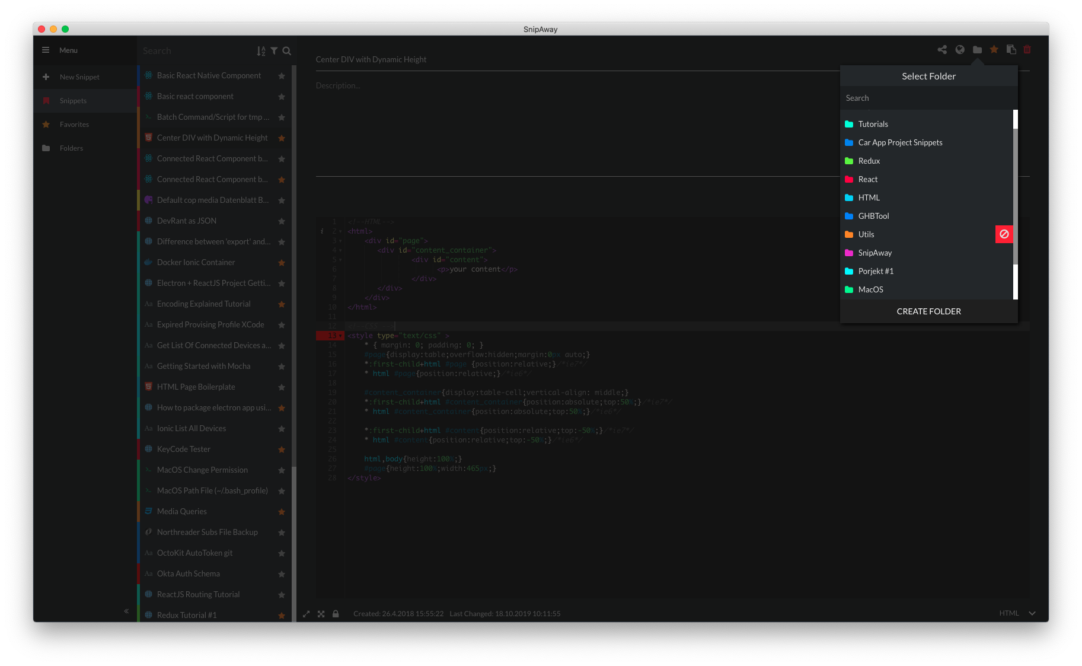The image size is (1082, 666).
Task: Select the MacOS folder
Action: coord(926,289)
